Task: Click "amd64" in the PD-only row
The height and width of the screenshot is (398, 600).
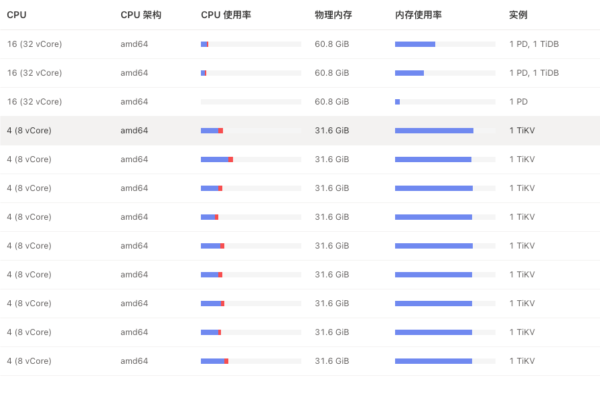Action: [x=134, y=102]
